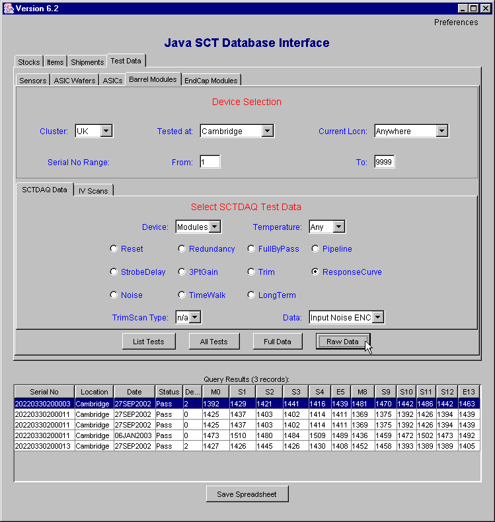Open the Preferences menu
The height and width of the screenshot is (522, 495).
point(456,22)
